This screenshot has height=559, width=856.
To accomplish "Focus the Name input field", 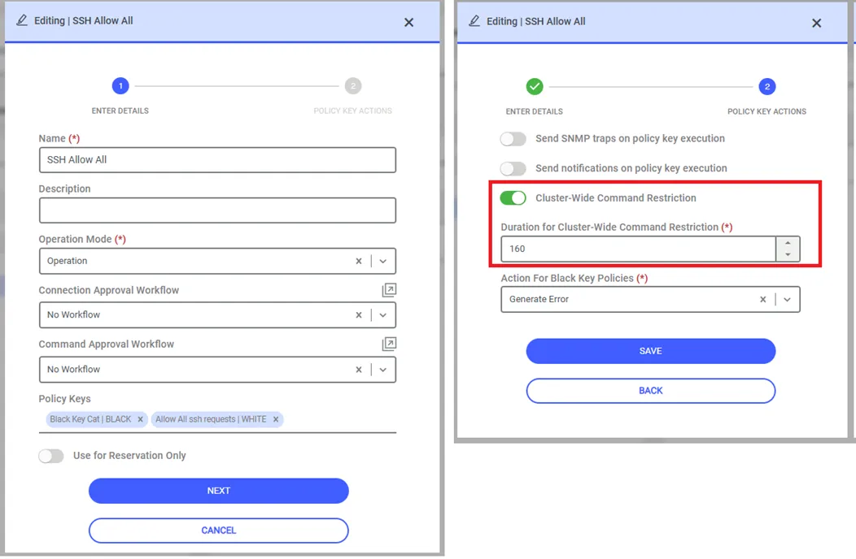I will click(x=217, y=160).
